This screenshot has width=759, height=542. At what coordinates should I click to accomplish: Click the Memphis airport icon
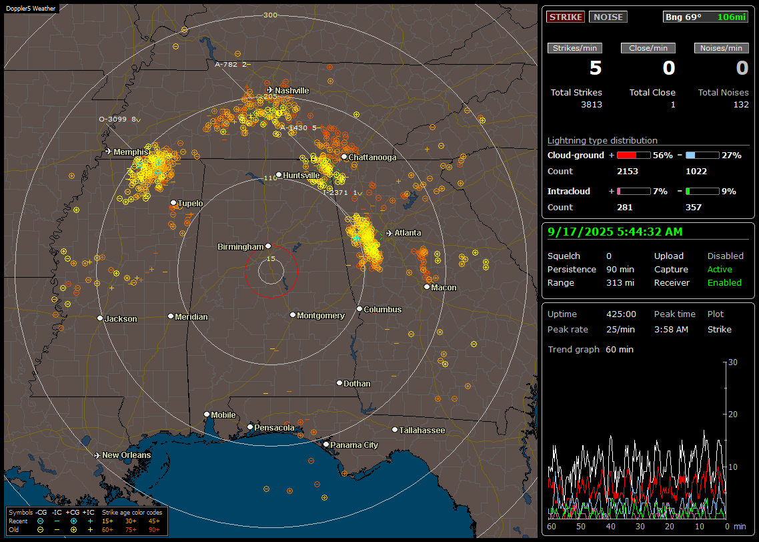pyautogui.click(x=109, y=152)
